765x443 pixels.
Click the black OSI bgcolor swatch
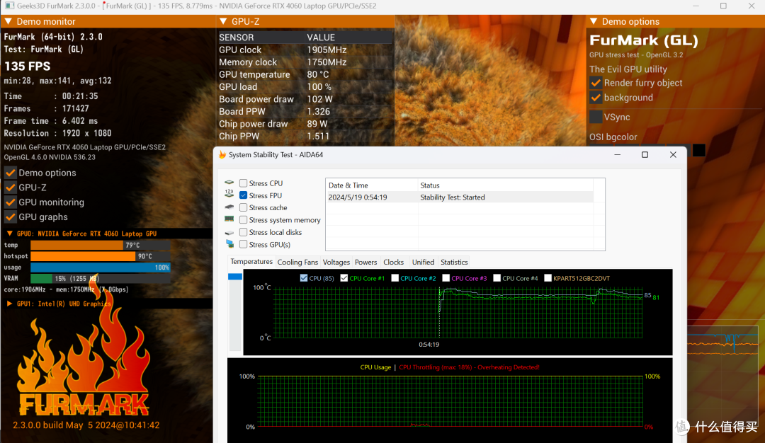pyautogui.click(x=699, y=150)
